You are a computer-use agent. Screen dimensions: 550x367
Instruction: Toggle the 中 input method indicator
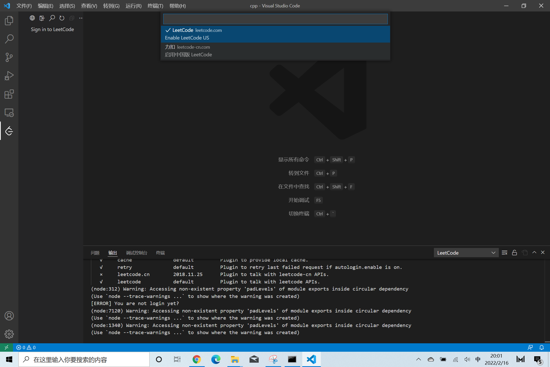[478, 359]
